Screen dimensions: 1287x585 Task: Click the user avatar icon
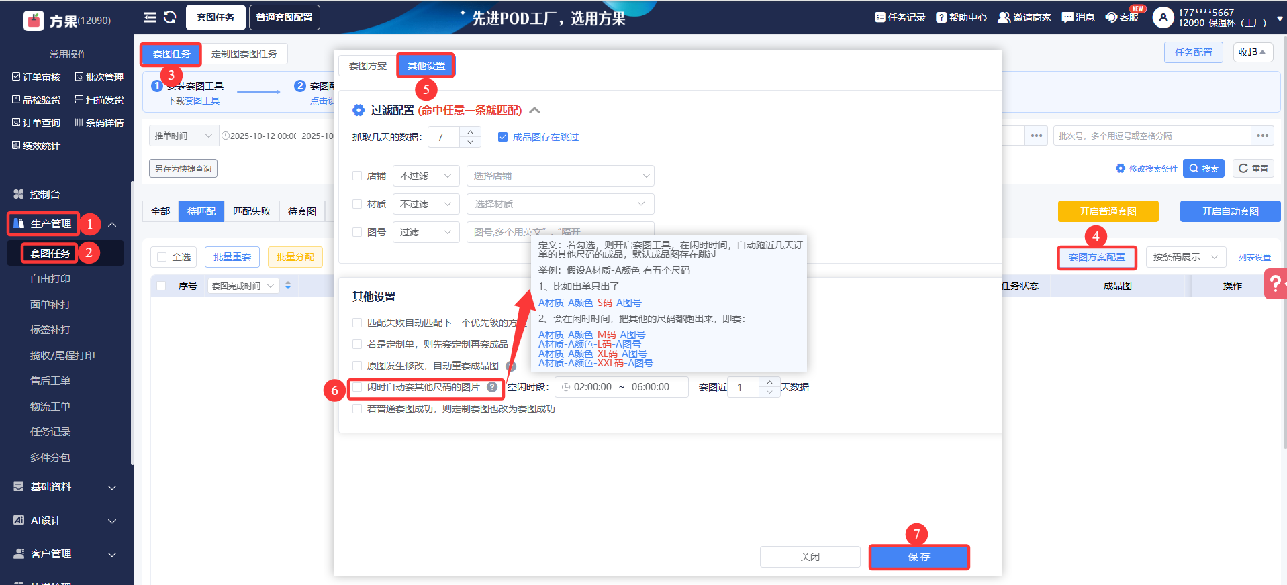(x=1163, y=17)
